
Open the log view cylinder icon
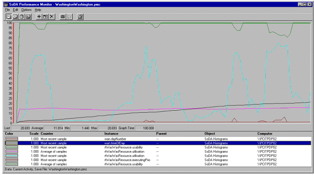(22, 17)
